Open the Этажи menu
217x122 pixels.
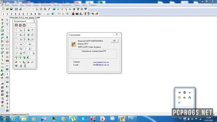click(36, 5)
